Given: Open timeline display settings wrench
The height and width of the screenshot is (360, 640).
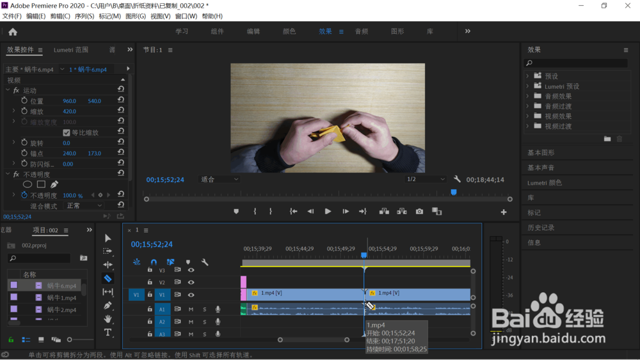Looking at the screenshot, I should point(205,262).
